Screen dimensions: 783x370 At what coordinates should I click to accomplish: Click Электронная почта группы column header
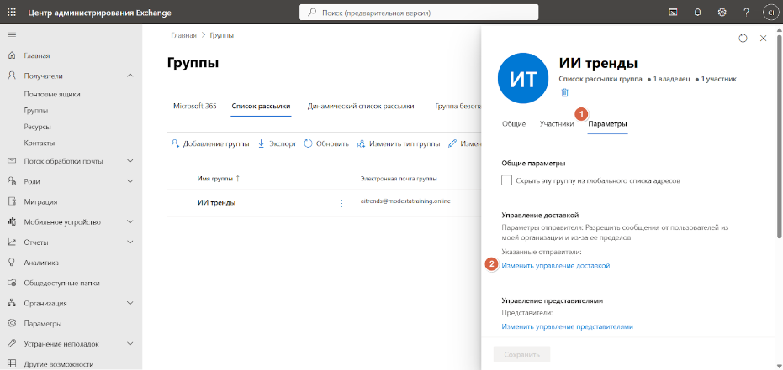pos(399,178)
